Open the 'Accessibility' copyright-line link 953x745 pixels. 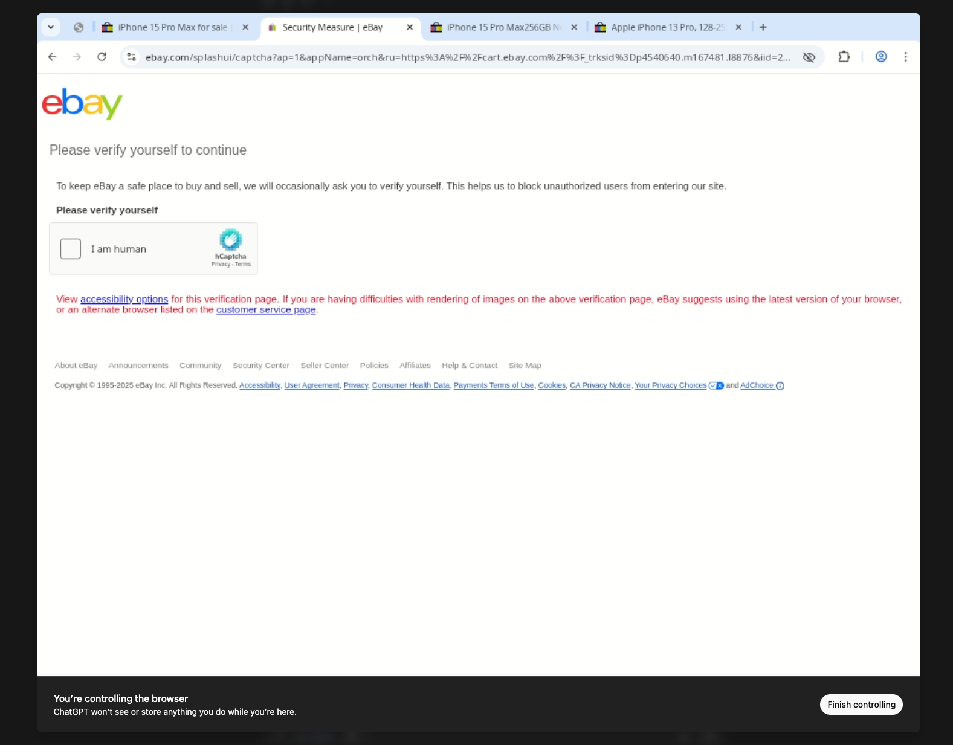[x=260, y=385]
